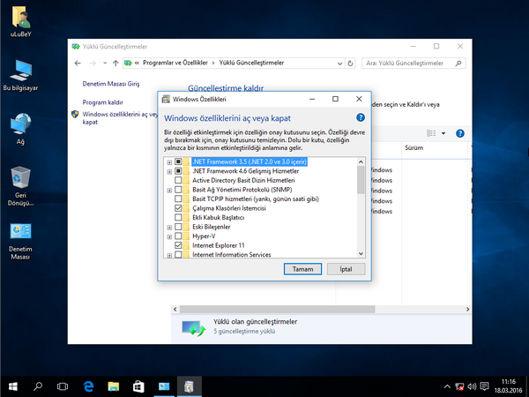Go back in Yüklü Güncelleştirmeler window
Screen dimensions: 529x397
pyautogui.click(x=78, y=64)
